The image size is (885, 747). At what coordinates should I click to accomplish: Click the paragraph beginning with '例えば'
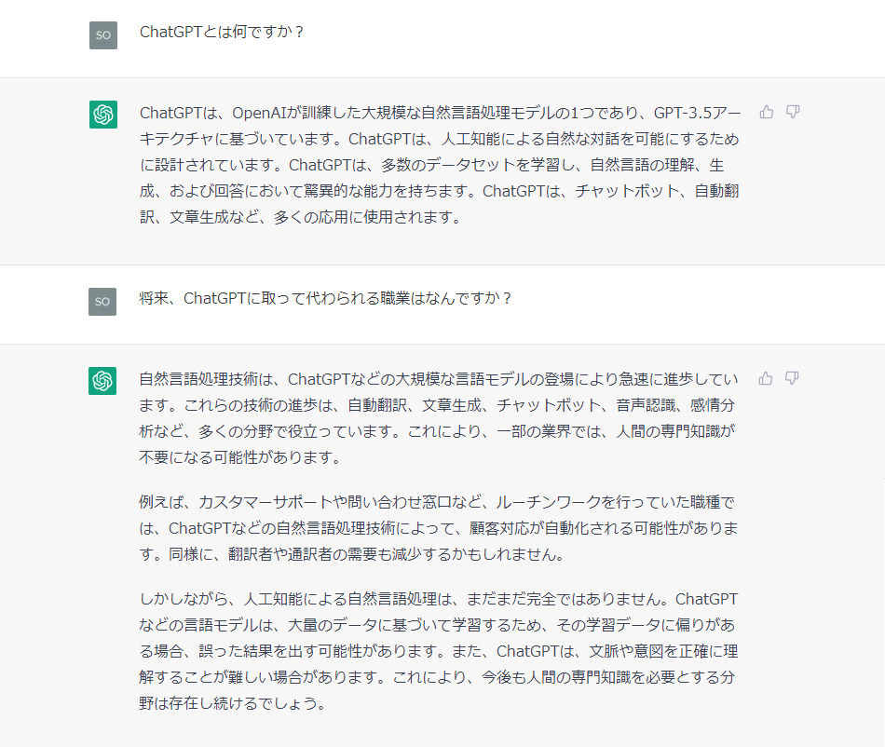pos(439,528)
